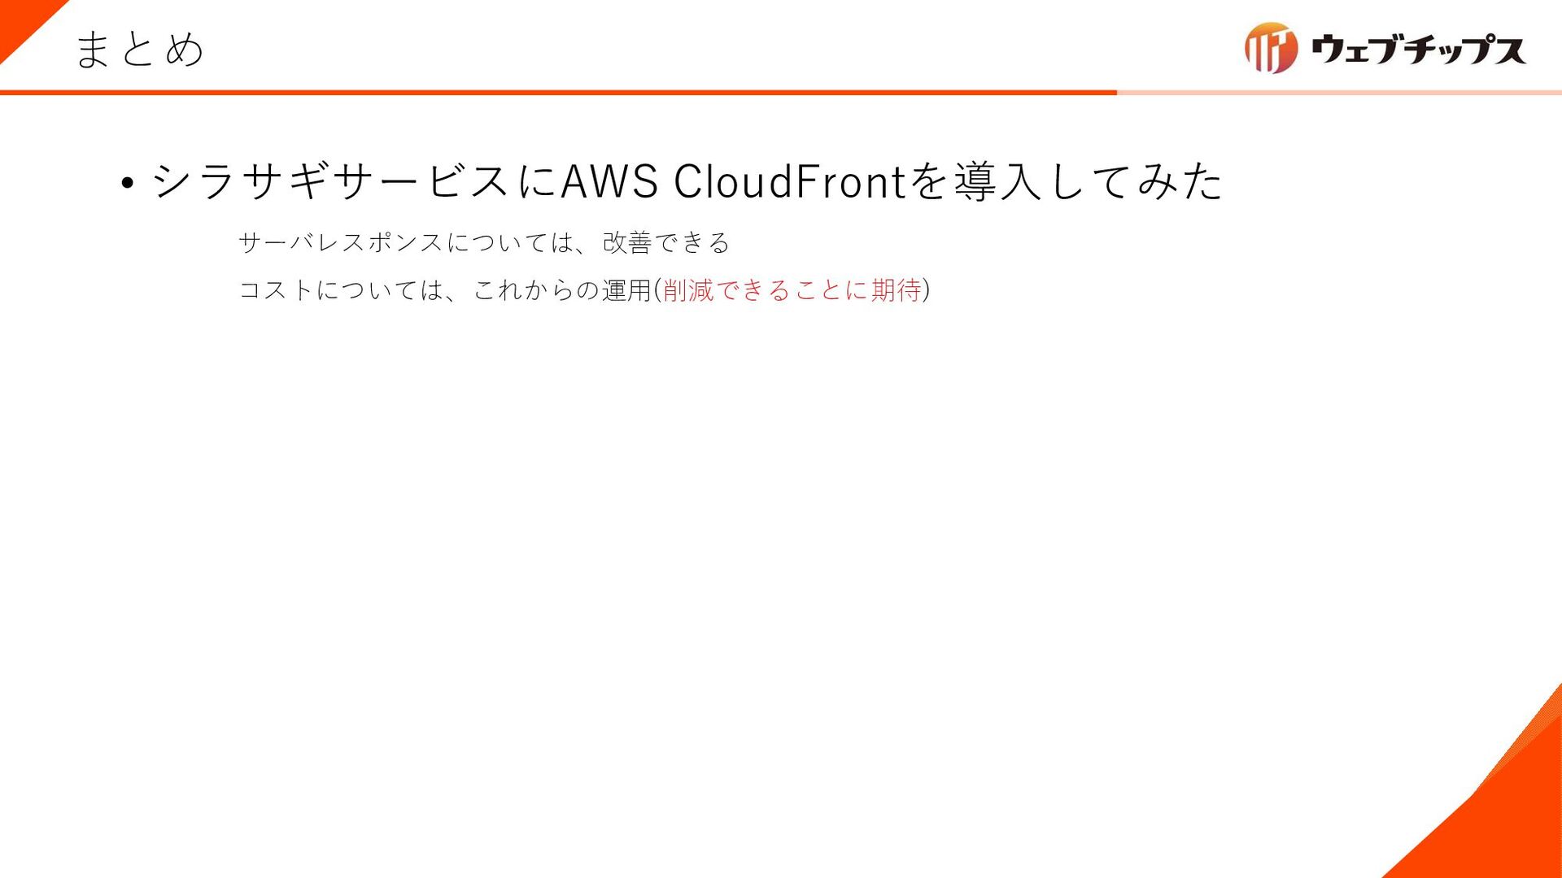Click the word コスト in second sub-line
Screen dimensions: 1562x878
click(277, 290)
